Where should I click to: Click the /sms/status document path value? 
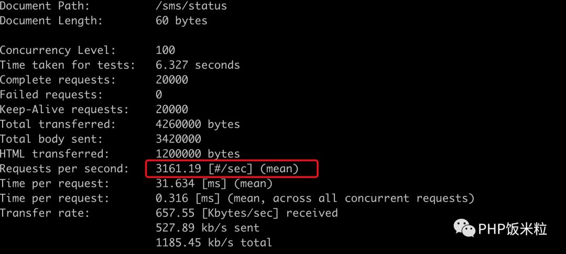tap(191, 6)
